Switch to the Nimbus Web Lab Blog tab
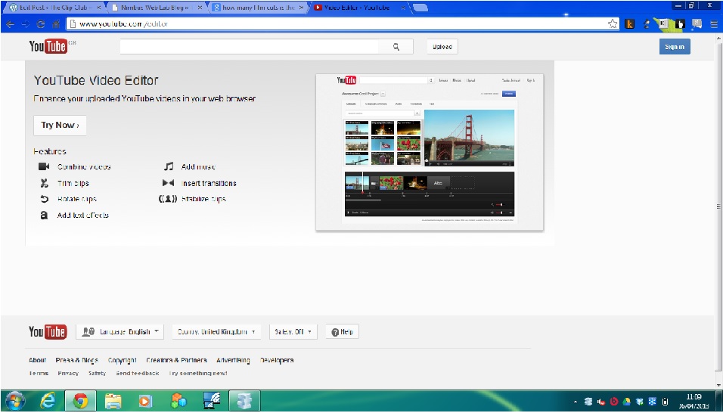 click(151, 8)
